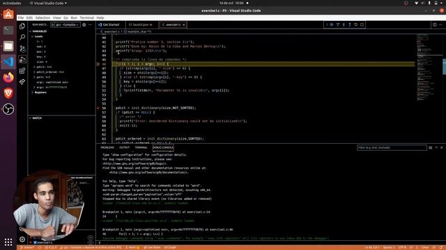
Task: Open editor more actions menu
Action: 440,25
